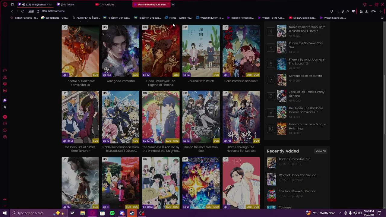The width and height of the screenshot is (386, 217).
Task: Open the Renegade Immortal poster
Action: tap(121, 51)
